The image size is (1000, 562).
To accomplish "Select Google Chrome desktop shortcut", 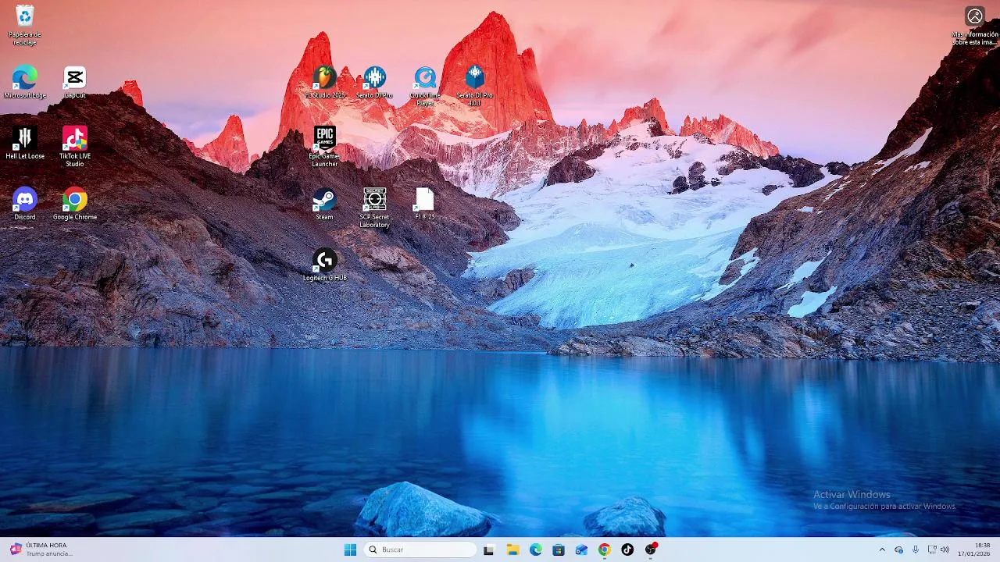I will click(75, 204).
